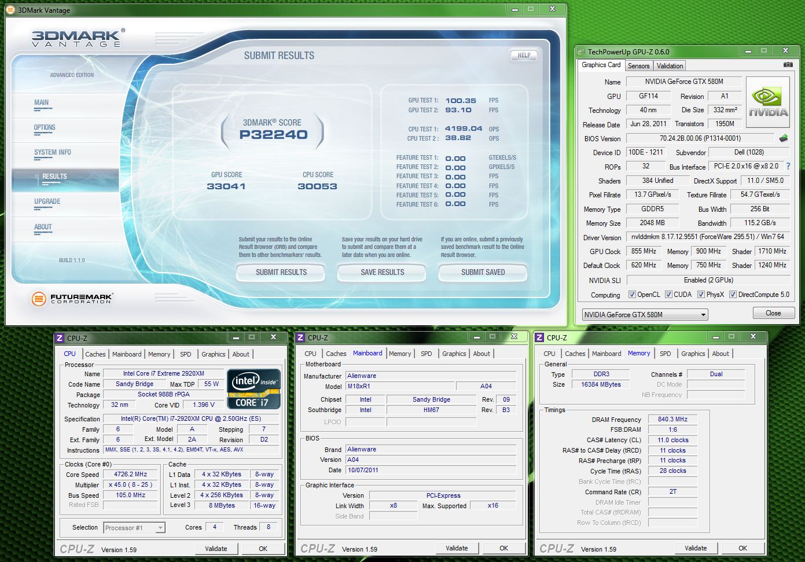805x562 pixels.
Task: Switch to the Sensors tab in GPU-Z
Action: pos(638,66)
